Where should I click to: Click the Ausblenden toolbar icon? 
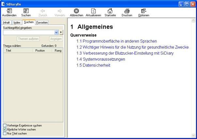tap(9, 11)
